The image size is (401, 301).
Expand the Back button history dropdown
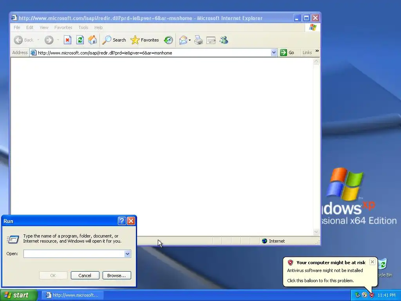point(38,40)
